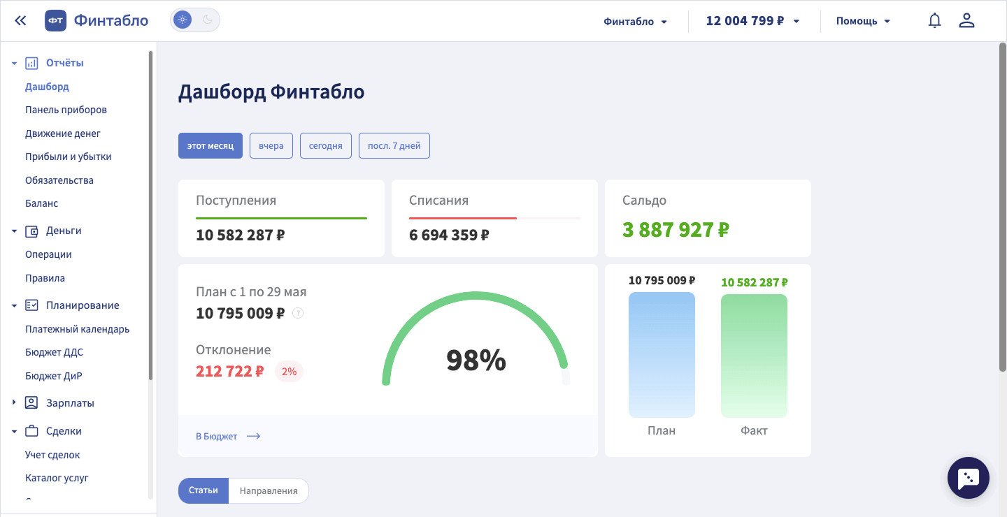Click the Дашборд Финтабло page heading
This screenshot has width=1007, height=517.
[x=271, y=92]
